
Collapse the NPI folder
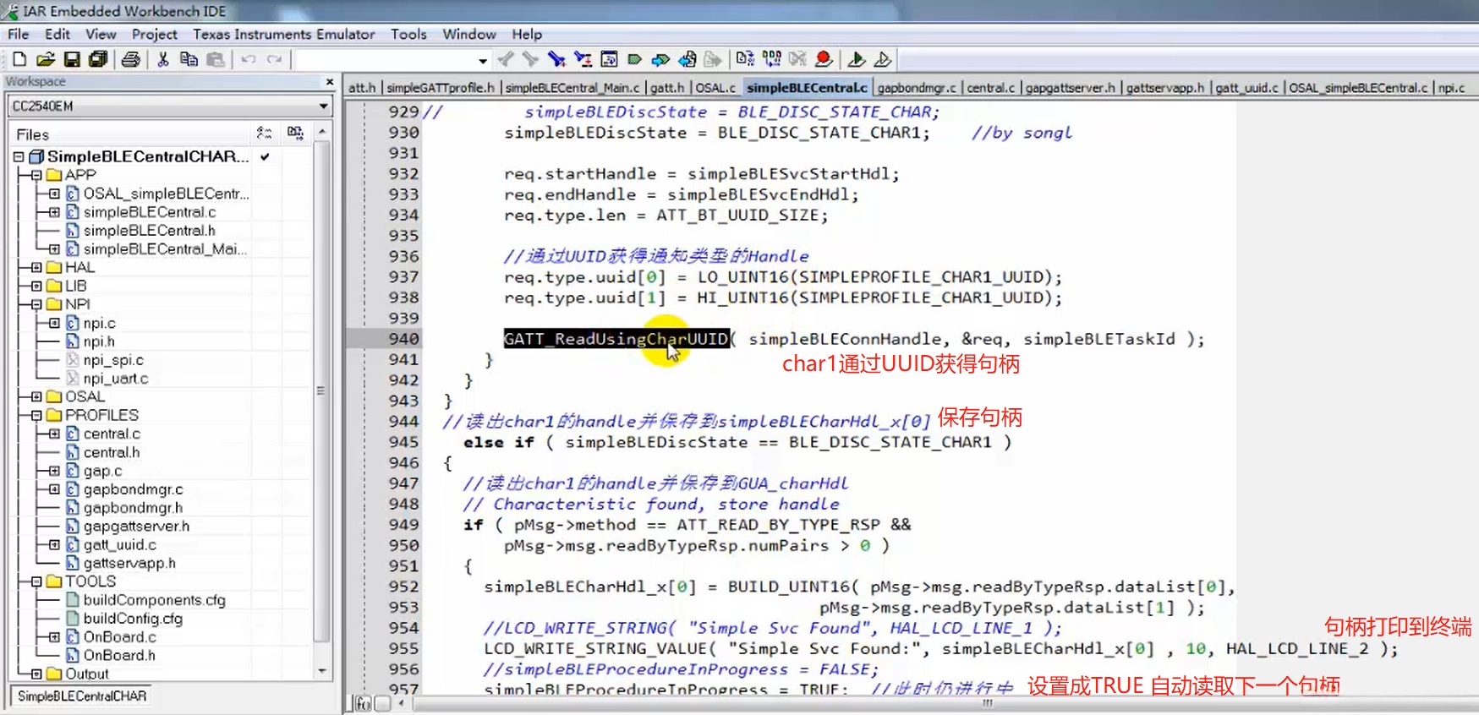pyautogui.click(x=36, y=304)
